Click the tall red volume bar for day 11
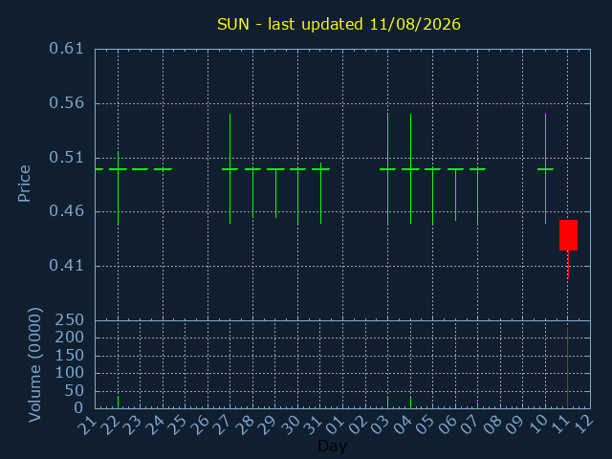Image resolution: width=612 pixels, height=459 pixels. [567, 367]
